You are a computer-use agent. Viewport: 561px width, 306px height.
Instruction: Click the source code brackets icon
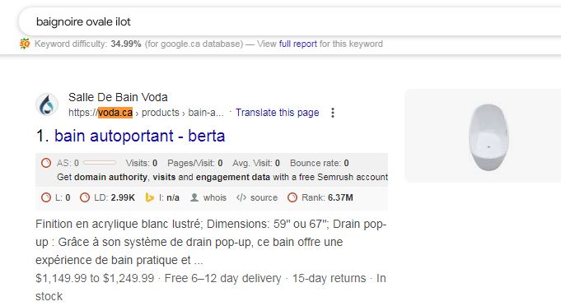click(x=241, y=197)
